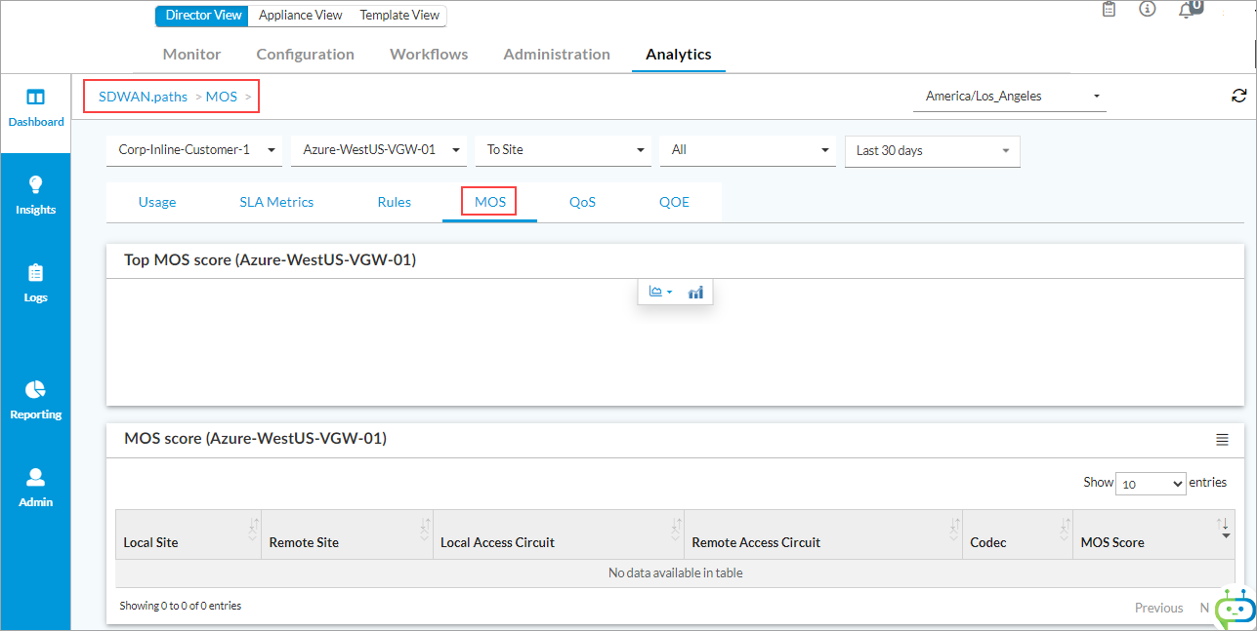Open the chatbot assistant icon
Screen dimensions: 1257x631
tap(1235, 609)
